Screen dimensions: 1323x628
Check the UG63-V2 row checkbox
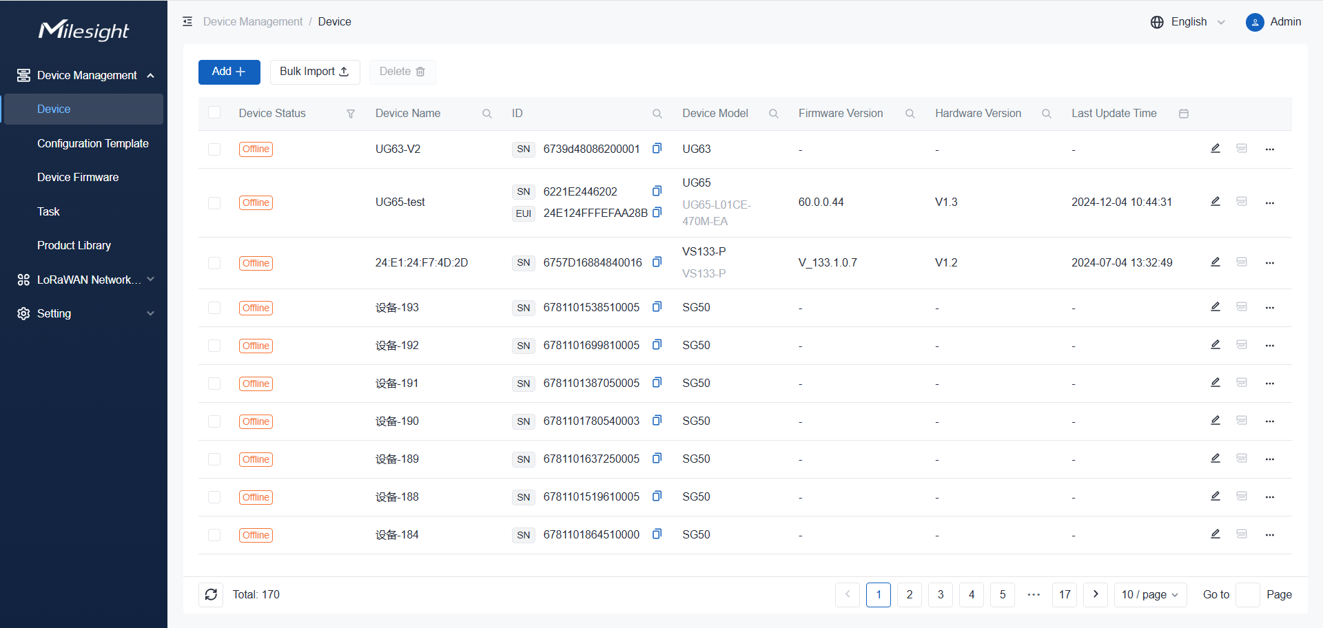(214, 149)
